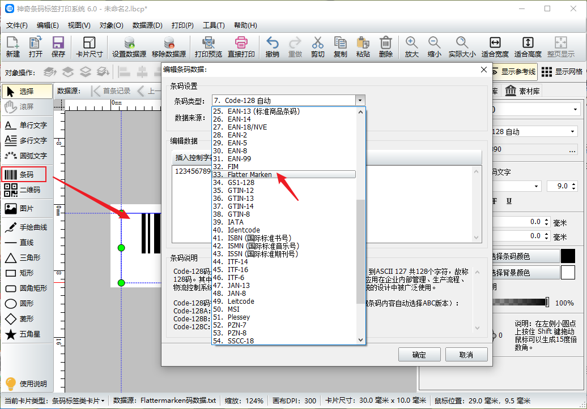
Task: Open the 打印(P) menu
Action: (182, 25)
